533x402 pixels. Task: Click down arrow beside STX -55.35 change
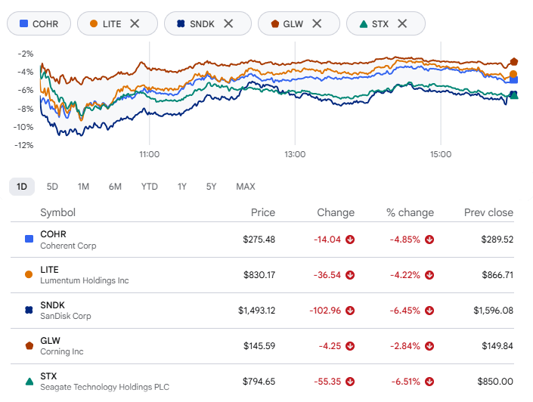(350, 382)
